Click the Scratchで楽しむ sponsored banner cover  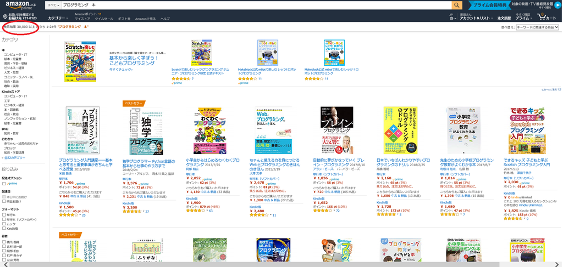[80, 61]
